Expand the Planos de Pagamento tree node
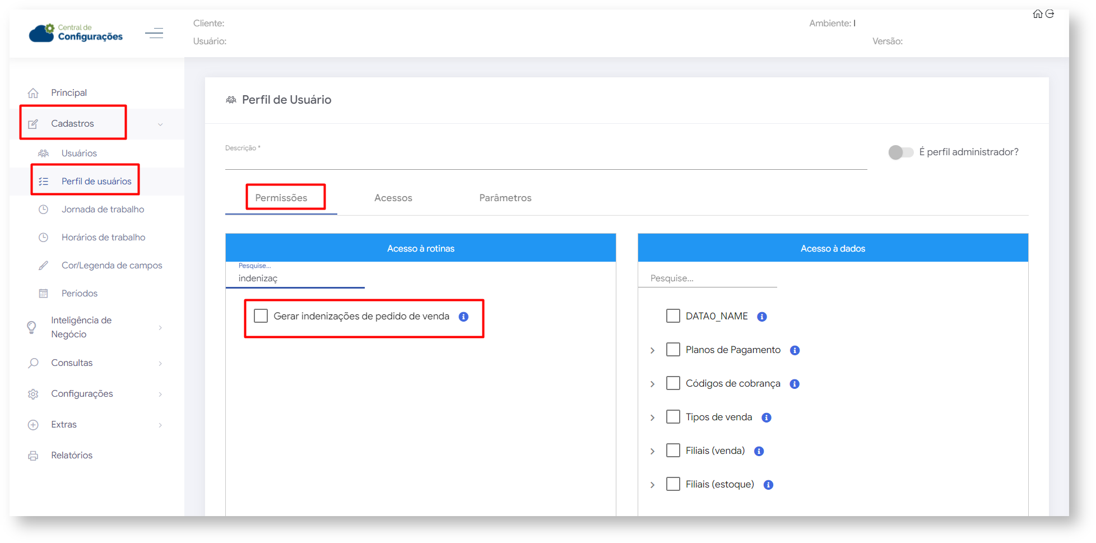The height and width of the screenshot is (543, 1096). [x=653, y=350]
